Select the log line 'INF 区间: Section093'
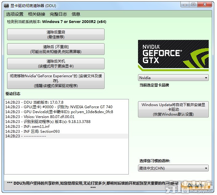Image resolution: width=217 pixels, height=195 pixels. tap(66, 132)
